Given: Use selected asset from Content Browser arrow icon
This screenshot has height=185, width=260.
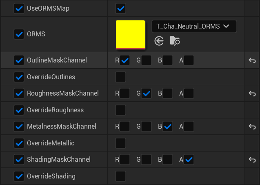Looking at the screenshot, I should coord(159,41).
